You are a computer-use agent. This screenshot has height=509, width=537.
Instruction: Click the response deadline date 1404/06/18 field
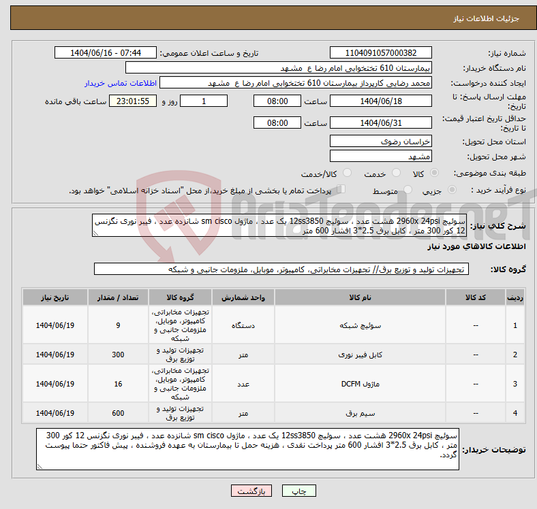click(381, 101)
